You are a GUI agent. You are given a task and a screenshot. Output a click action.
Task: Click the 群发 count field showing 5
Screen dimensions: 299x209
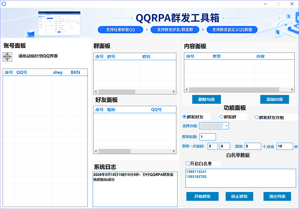tap(253, 146)
